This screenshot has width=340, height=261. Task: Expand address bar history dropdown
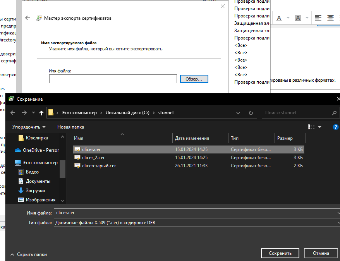tap(238, 113)
